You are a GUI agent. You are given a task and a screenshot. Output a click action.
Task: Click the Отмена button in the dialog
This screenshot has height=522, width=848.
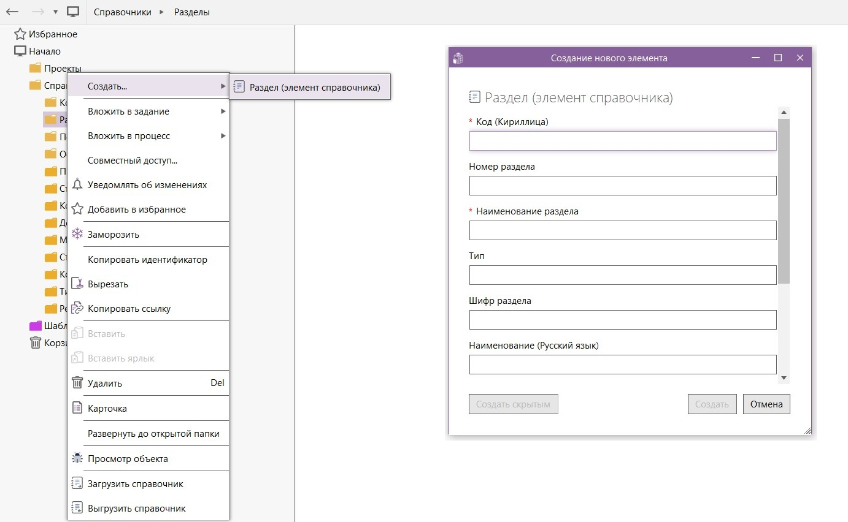pos(766,404)
